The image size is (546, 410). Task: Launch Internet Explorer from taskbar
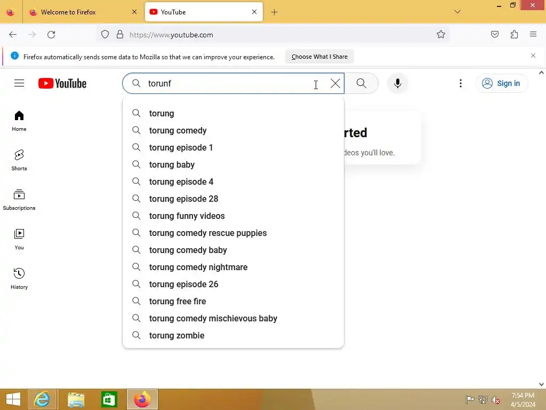pyautogui.click(x=42, y=399)
